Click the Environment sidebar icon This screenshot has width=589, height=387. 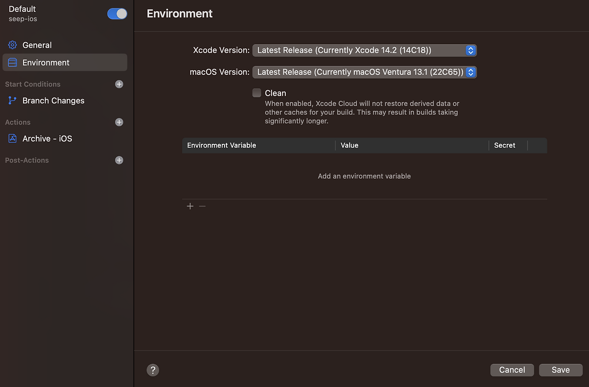coord(12,63)
